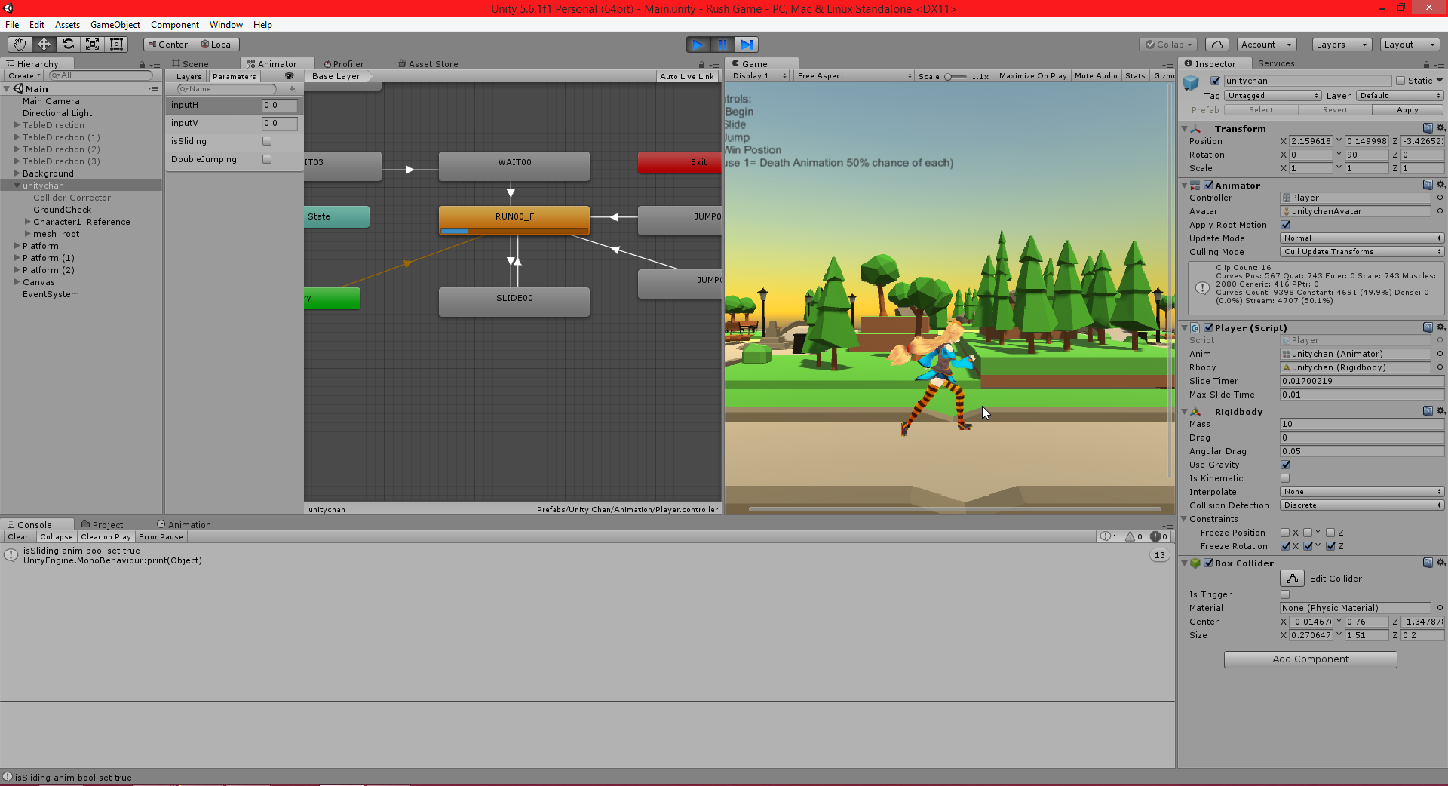Click the Pause button
The image size is (1448, 786).
(x=722, y=45)
